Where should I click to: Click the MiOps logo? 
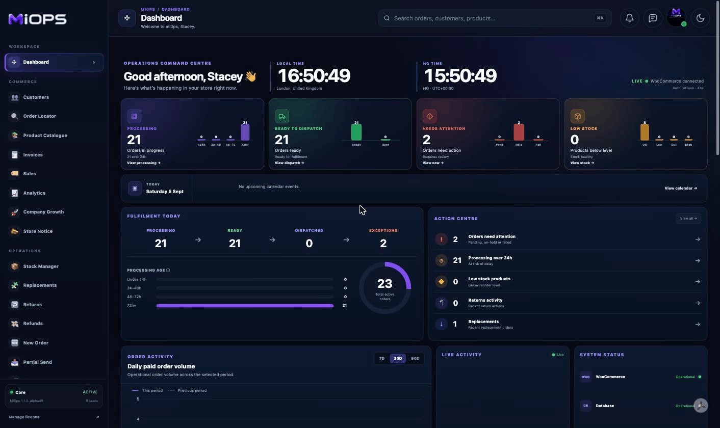[x=37, y=19]
